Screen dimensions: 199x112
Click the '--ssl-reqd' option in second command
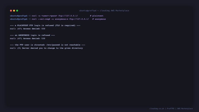click(x=44, y=19)
